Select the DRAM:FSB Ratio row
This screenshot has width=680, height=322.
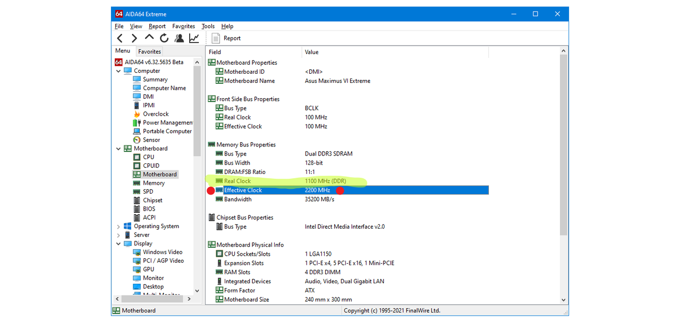[347, 172]
